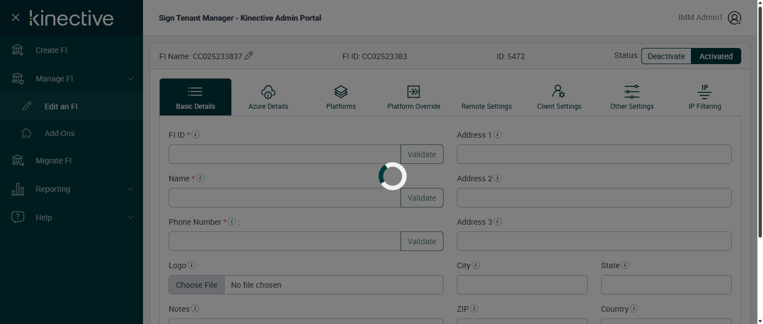Open Add-Ons in the sidebar
The height and width of the screenshot is (324, 763).
tap(59, 133)
